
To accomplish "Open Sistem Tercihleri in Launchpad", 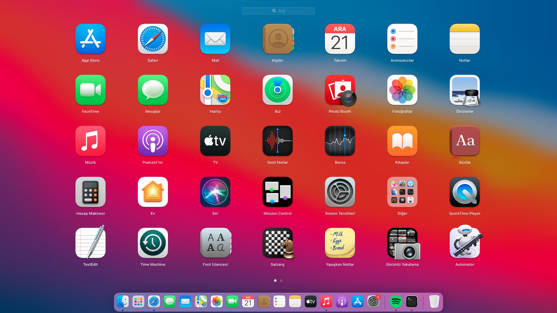I will (340, 192).
